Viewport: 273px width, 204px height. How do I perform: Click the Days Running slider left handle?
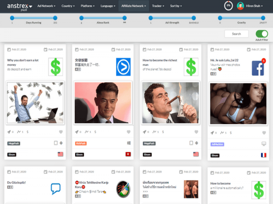12,18
